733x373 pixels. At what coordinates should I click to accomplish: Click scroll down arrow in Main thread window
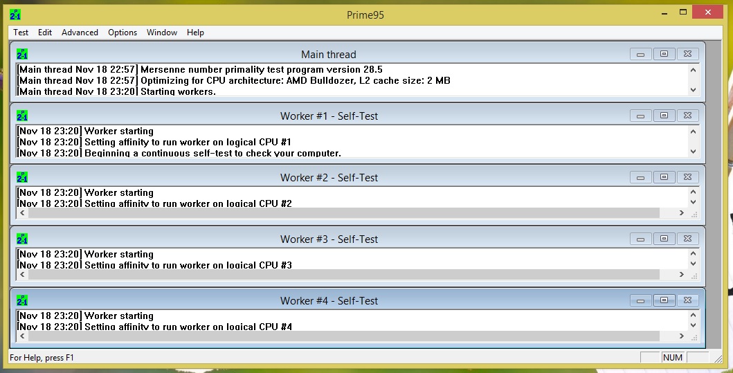694,90
